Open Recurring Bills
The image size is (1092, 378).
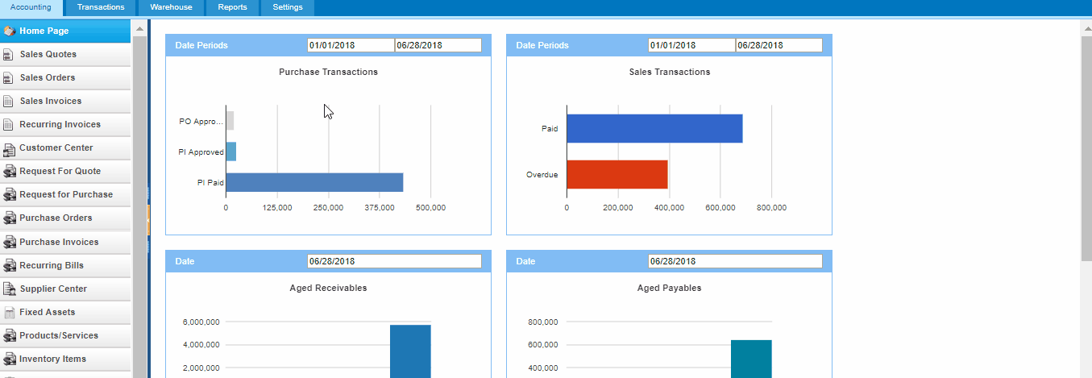pyautogui.click(x=65, y=265)
